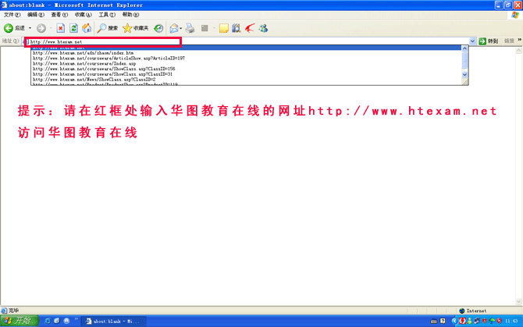Click the Print icon

click(190, 28)
